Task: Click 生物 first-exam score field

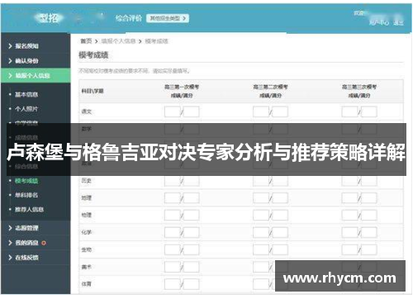Action: pyautogui.click(x=173, y=249)
